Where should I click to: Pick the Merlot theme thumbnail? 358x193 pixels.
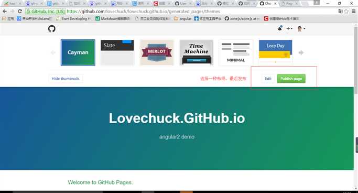tap(157, 52)
